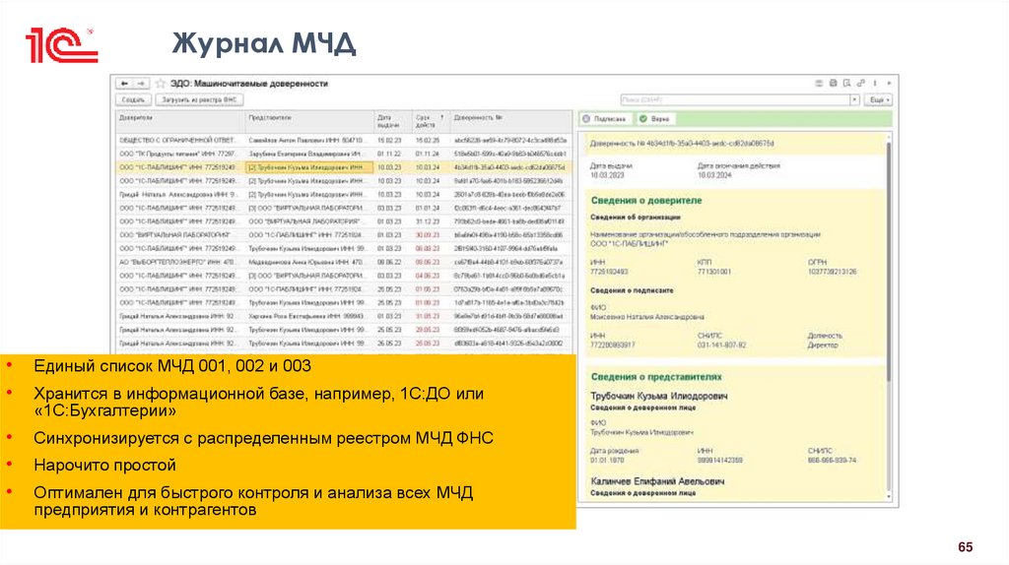
Task: Click Загрузить из реестра ФНС button
Action: 199,100
